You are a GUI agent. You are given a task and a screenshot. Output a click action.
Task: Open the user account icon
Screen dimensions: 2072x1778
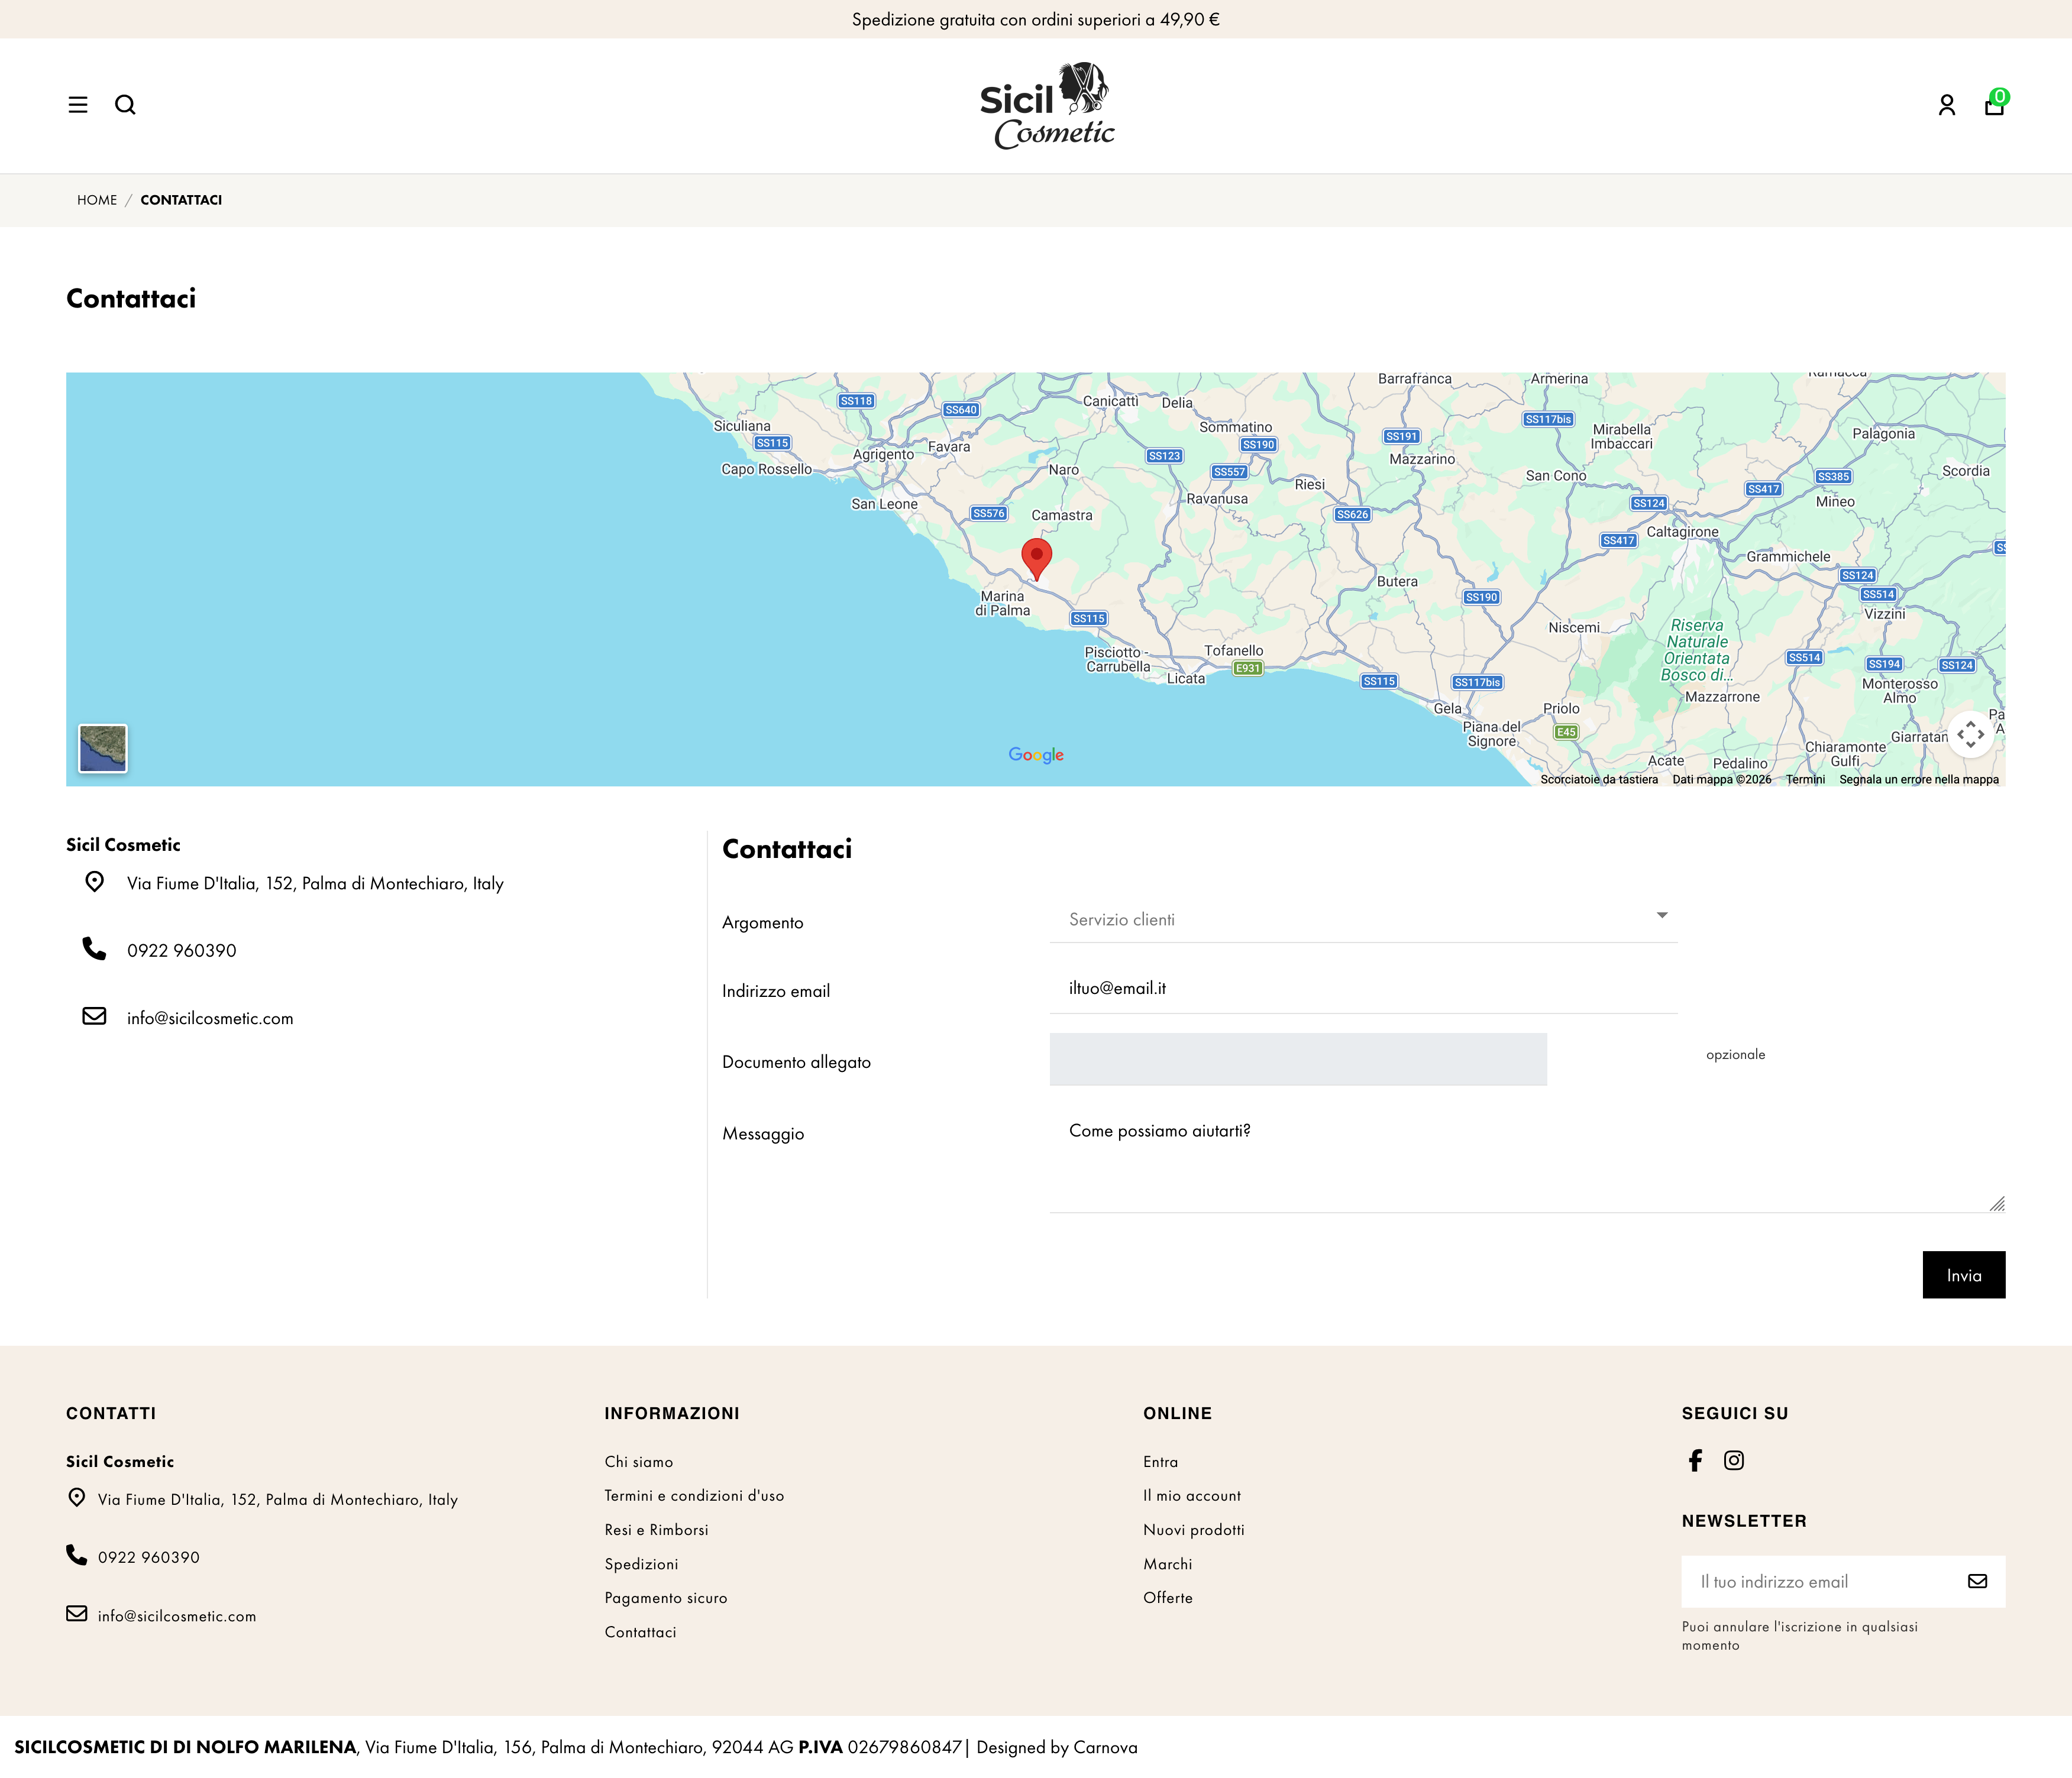pyautogui.click(x=1946, y=105)
